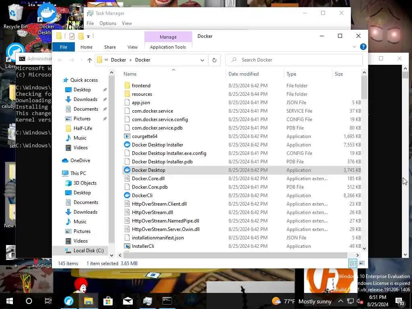Expand path breadcrumb double chevron
Viewport: 412px width, 309px height.
(x=106, y=60)
